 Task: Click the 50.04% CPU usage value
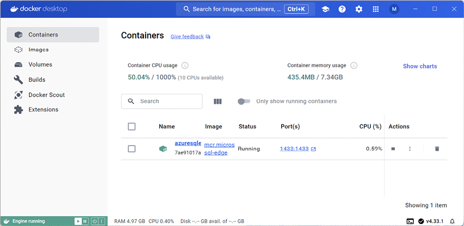139,78
